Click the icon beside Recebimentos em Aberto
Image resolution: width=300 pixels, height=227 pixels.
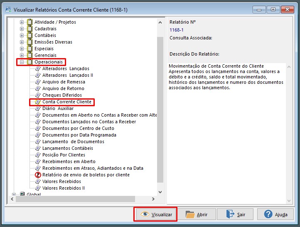click(x=38, y=161)
